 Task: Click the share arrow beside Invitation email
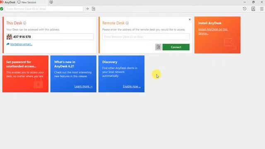pyautogui.click(x=8, y=44)
